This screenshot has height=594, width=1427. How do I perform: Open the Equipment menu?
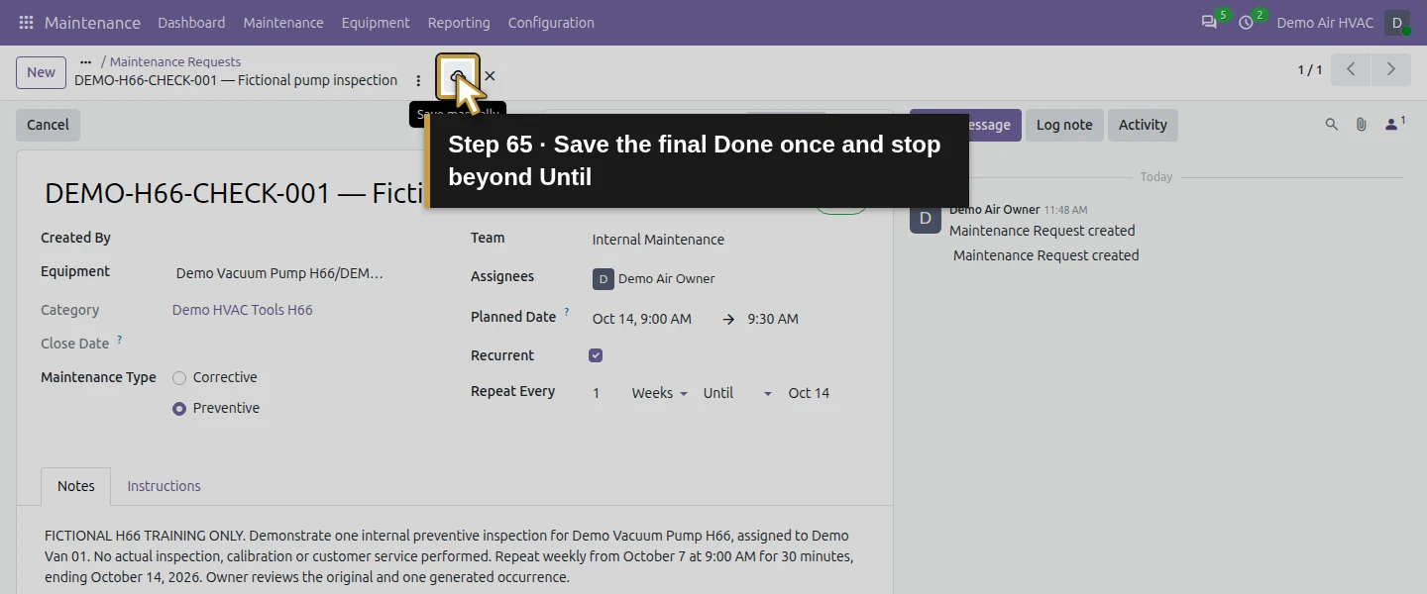point(376,22)
